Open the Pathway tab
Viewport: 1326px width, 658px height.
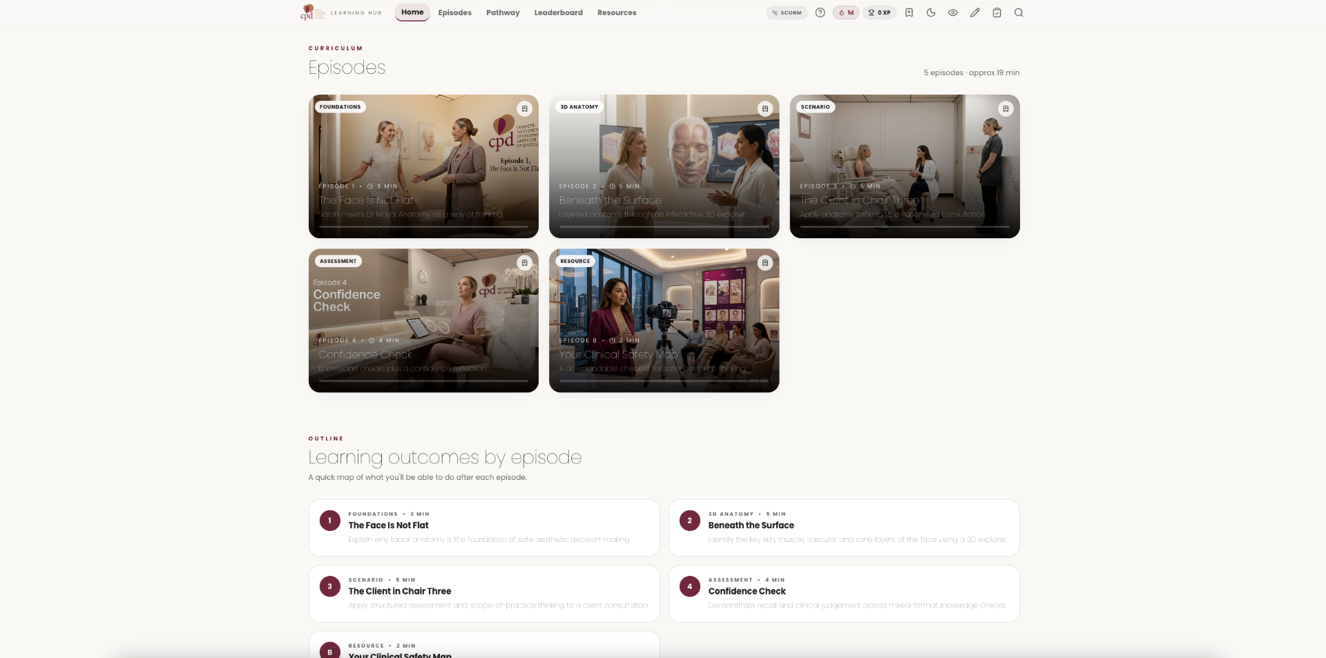click(x=503, y=12)
